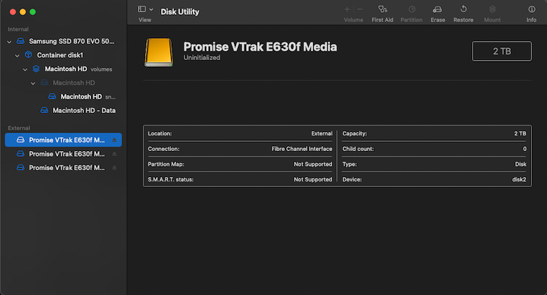
Task: Close the Disk Utility window
Action: 13,12
